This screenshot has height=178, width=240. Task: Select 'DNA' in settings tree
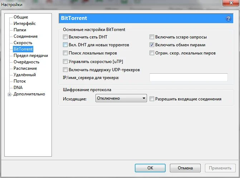[x=18, y=88]
